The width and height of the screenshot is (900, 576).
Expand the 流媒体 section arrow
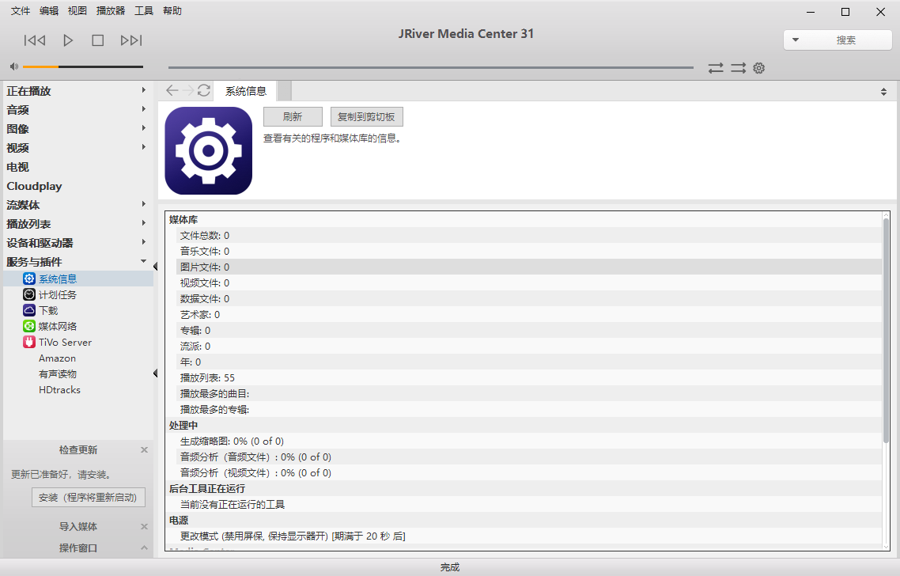pyautogui.click(x=143, y=204)
